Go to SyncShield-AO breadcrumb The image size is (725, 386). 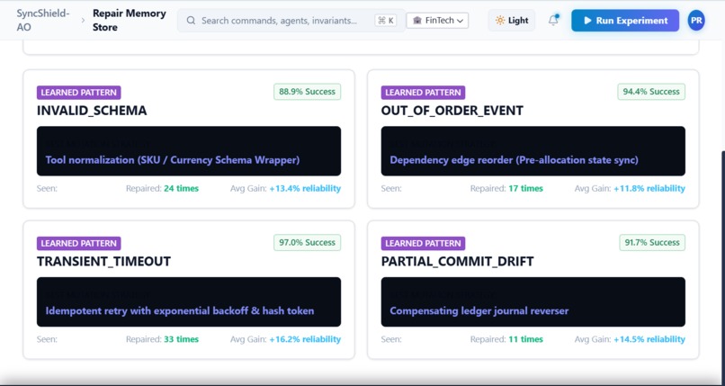[x=43, y=21]
